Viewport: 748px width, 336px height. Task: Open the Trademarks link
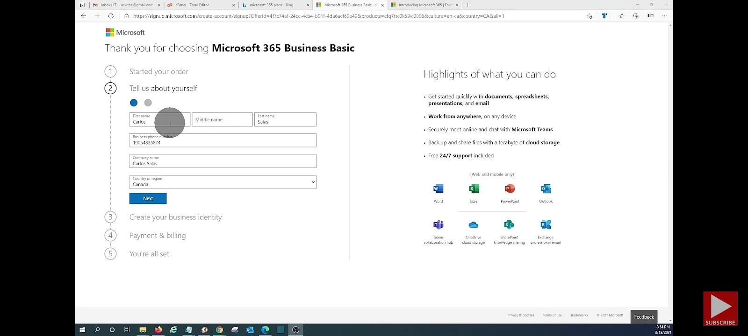tap(579, 315)
